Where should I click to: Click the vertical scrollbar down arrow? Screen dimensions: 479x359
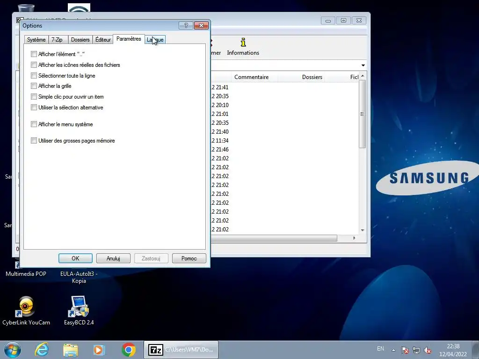[x=363, y=230]
